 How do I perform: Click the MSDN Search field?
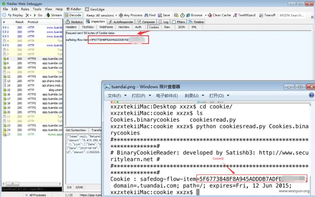pos(292,15)
